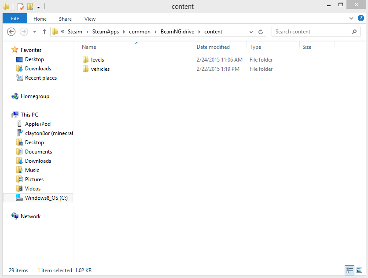Open Desktop under This PC
This screenshot has width=368, height=278.
click(x=34, y=143)
